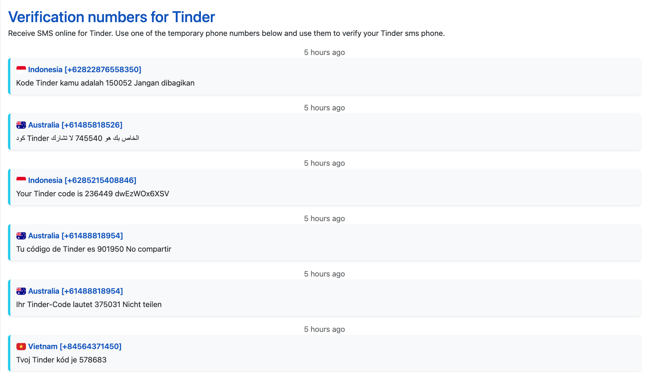Click the German message with code 375031
This screenshot has height=372, width=646.
coord(89,304)
